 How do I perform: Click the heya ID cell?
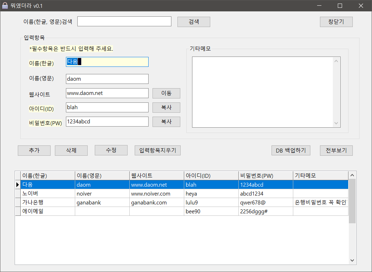coord(211,194)
